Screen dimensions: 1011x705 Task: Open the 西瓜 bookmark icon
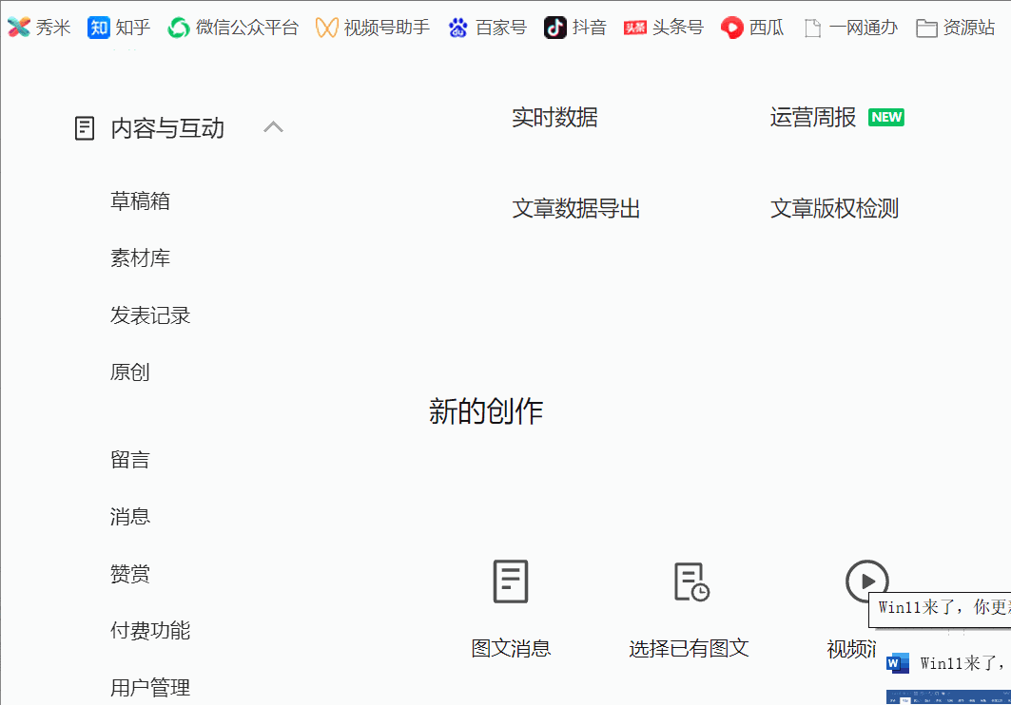[x=731, y=28]
